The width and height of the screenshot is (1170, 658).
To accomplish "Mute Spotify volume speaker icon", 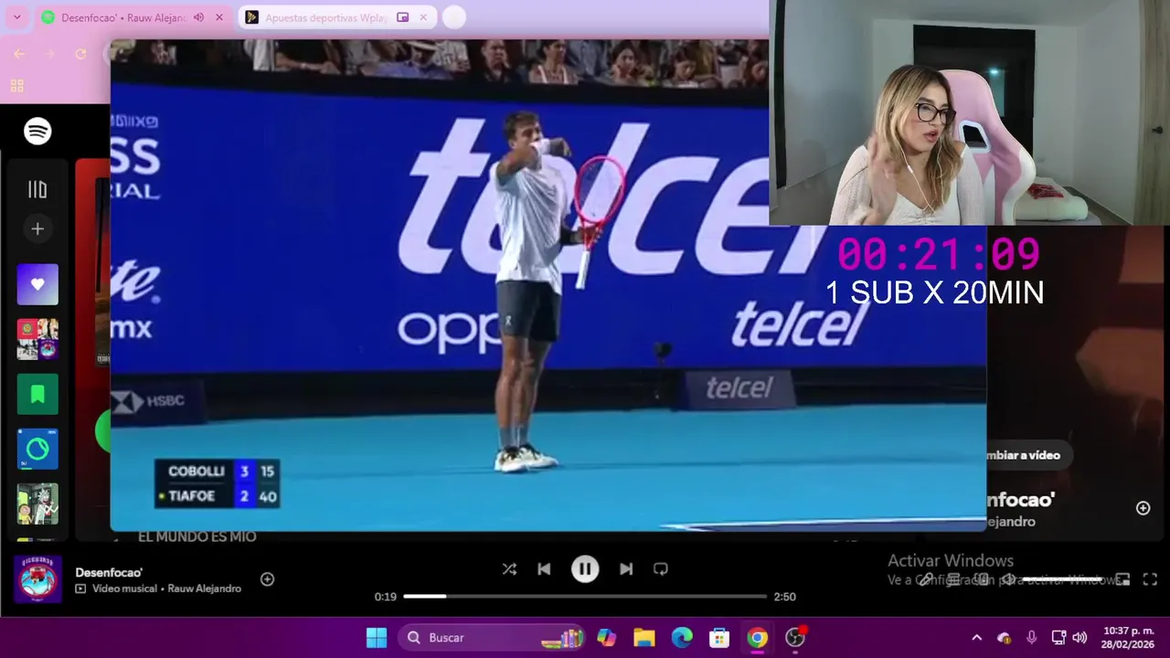I will click(1008, 579).
